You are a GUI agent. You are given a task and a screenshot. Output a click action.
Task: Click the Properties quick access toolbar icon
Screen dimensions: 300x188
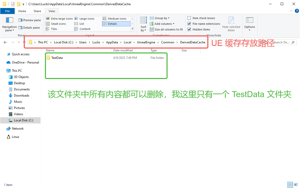[13, 4]
